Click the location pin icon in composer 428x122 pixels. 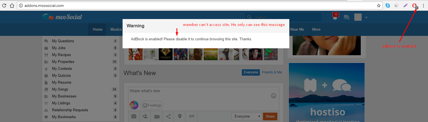click(180, 116)
